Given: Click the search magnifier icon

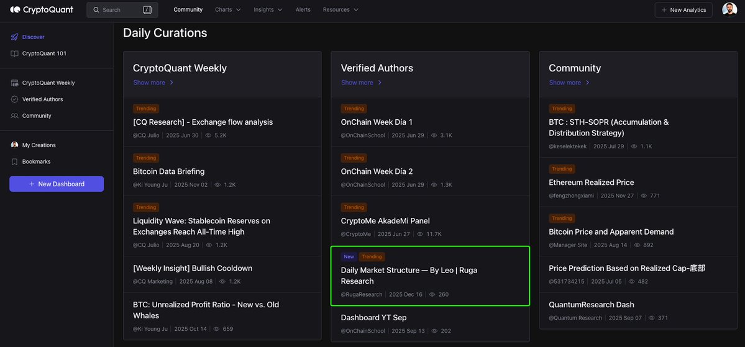Looking at the screenshot, I should 96,10.
